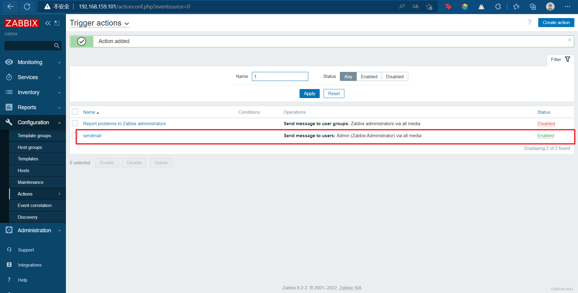Toggle the Filter funnel tab
578x293 pixels.
(561, 60)
